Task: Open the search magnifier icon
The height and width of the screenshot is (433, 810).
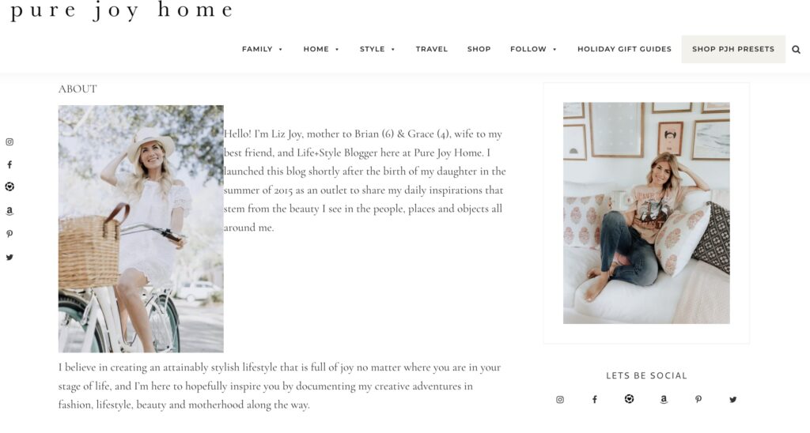Action: click(796, 50)
